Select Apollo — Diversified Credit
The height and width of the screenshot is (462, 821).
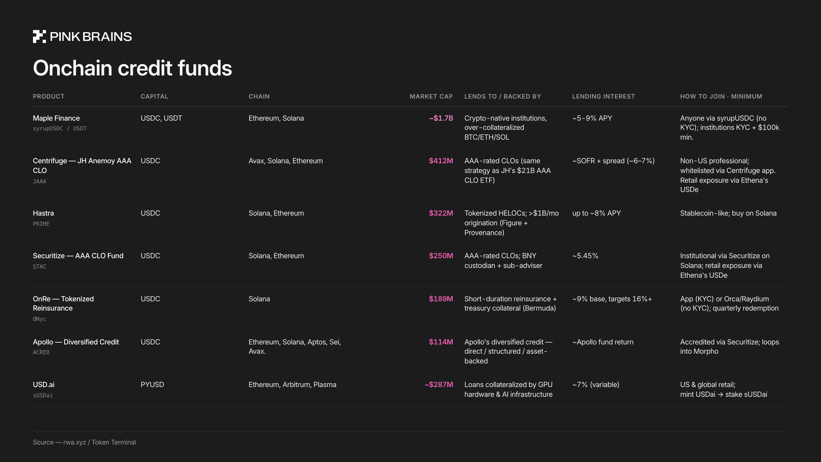tap(76, 342)
